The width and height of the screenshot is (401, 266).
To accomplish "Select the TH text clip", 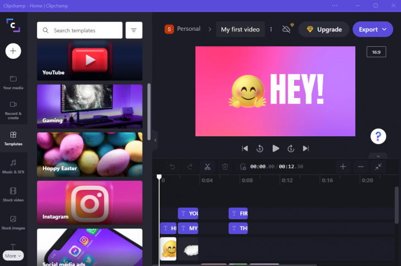I will coord(238,228).
